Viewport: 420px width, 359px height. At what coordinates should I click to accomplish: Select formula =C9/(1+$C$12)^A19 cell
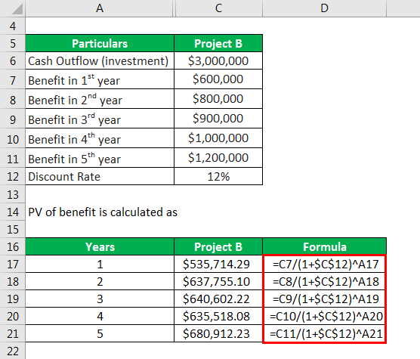coord(324,299)
